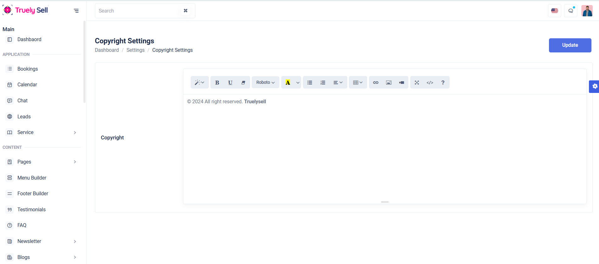Insert a video using video icon

(x=402, y=83)
